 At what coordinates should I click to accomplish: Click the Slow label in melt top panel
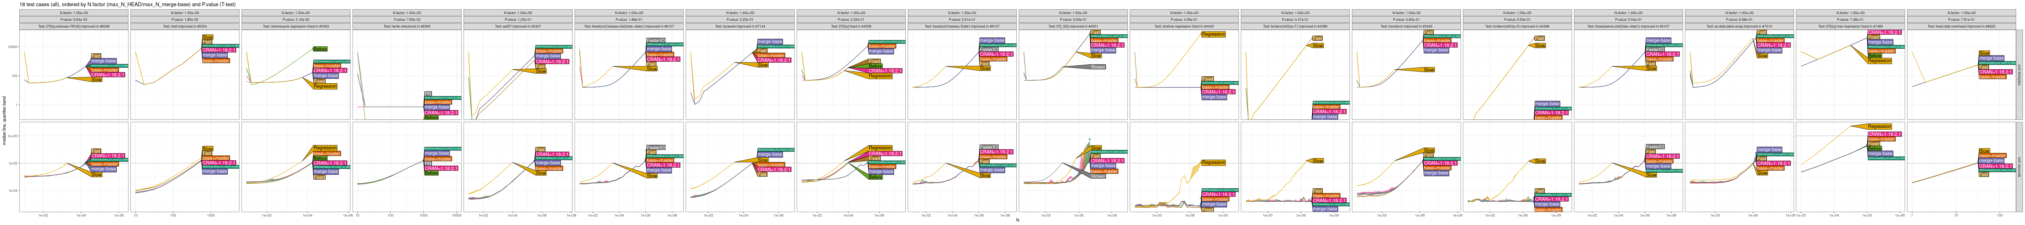click(208, 37)
